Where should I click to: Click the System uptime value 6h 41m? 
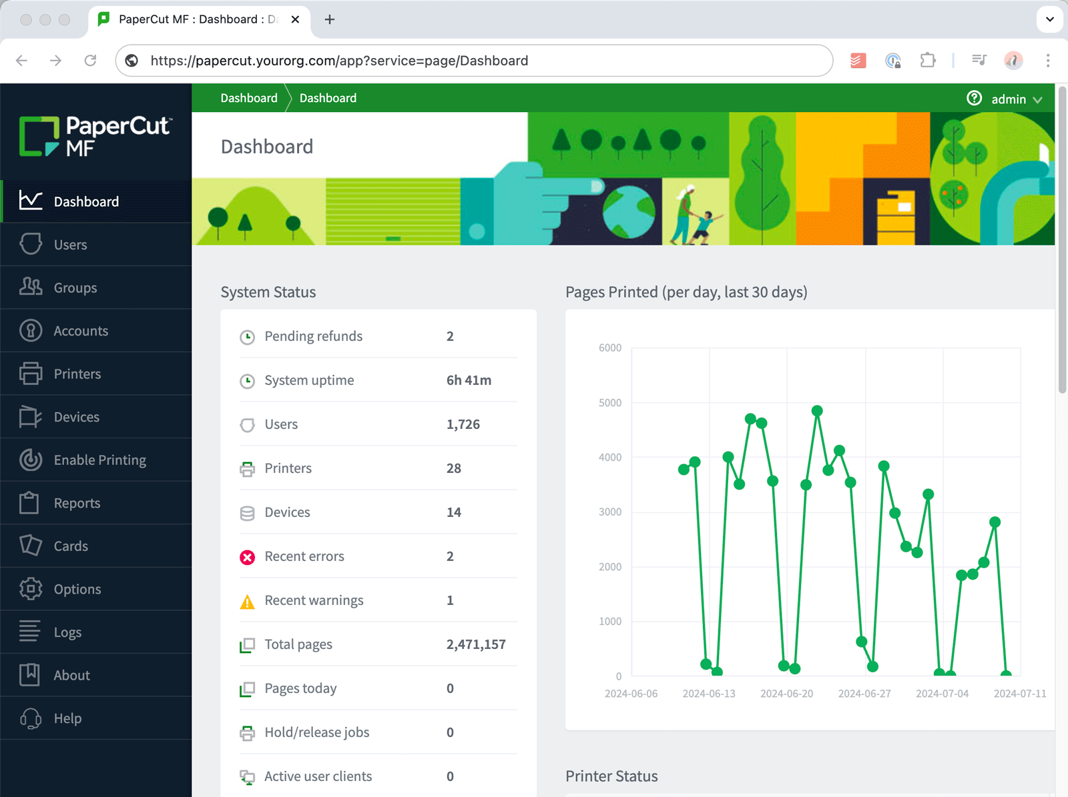(x=469, y=380)
